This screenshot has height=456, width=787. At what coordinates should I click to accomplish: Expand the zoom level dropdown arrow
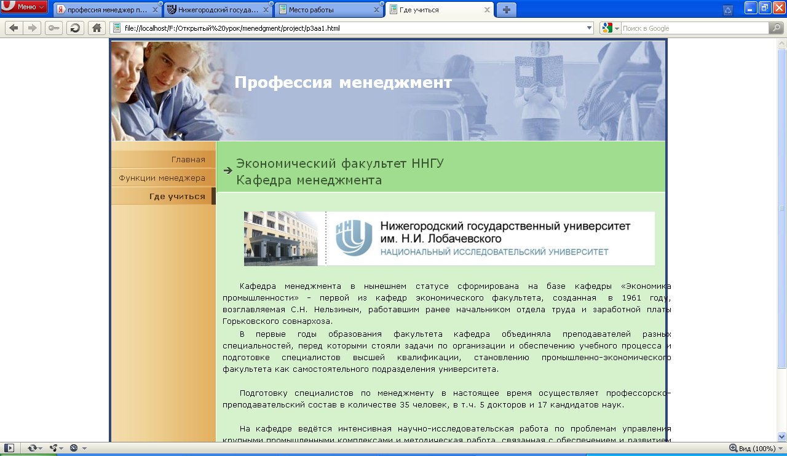pyautogui.click(x=781, y=449)
